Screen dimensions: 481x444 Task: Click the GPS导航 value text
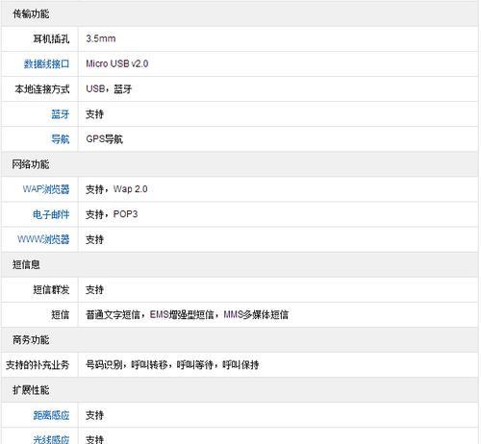pyautogui.click(x=104, y=139)
